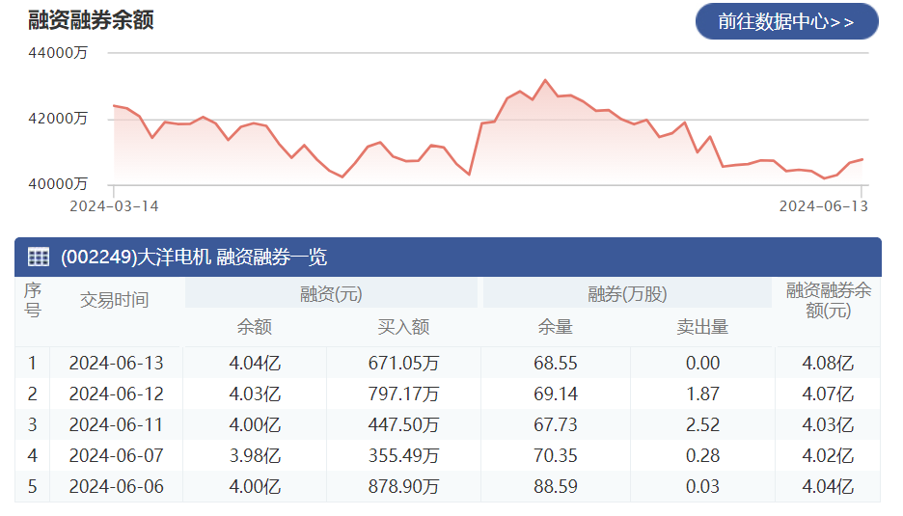Click the 671.05万 buy amount cell
903x516 pixels.
pos(403,363)
